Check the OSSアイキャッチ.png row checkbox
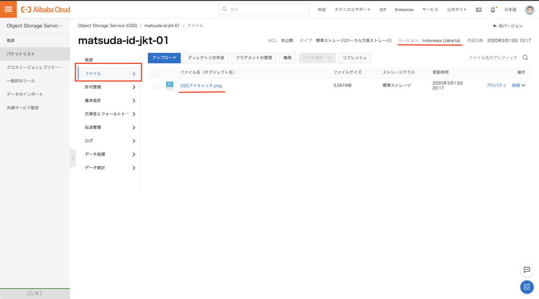The image size is (539, 299). [155, 86]
